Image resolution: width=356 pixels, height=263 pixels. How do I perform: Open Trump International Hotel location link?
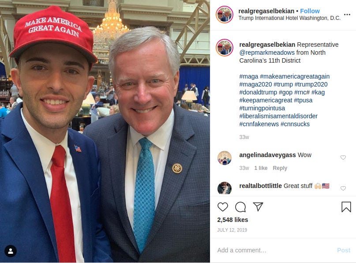(x=289, y=18)
